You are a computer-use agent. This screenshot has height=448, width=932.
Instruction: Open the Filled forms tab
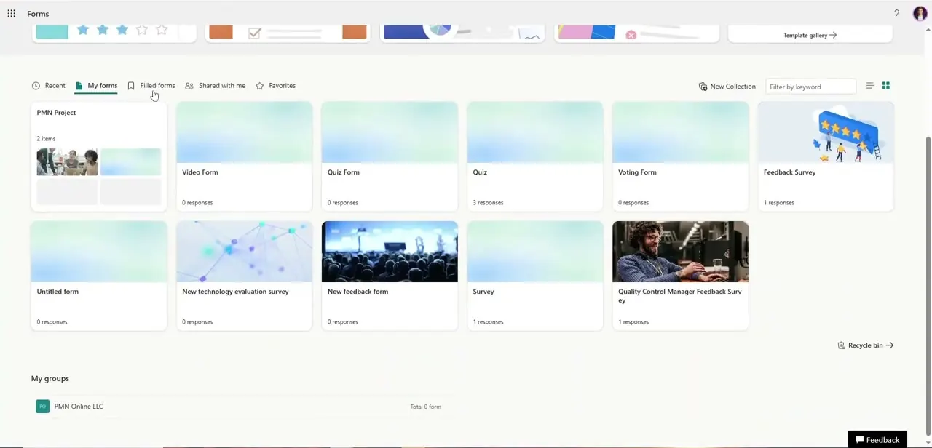tap(151, 86)
